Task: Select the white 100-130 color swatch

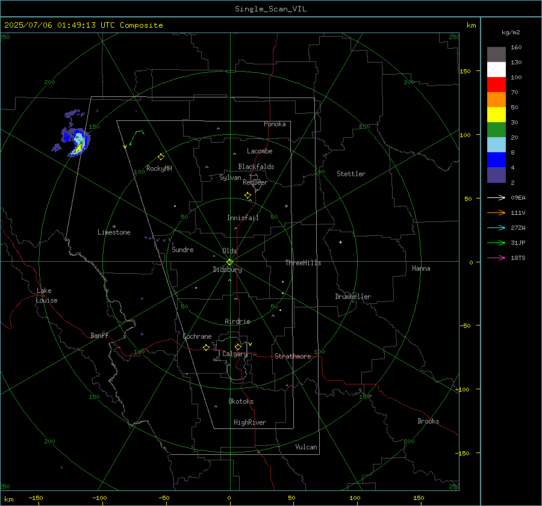Action: [x=496, y=70]
